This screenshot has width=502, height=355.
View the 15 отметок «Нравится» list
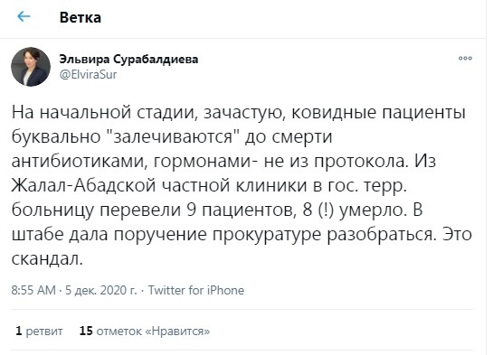(x=145, y=331)
